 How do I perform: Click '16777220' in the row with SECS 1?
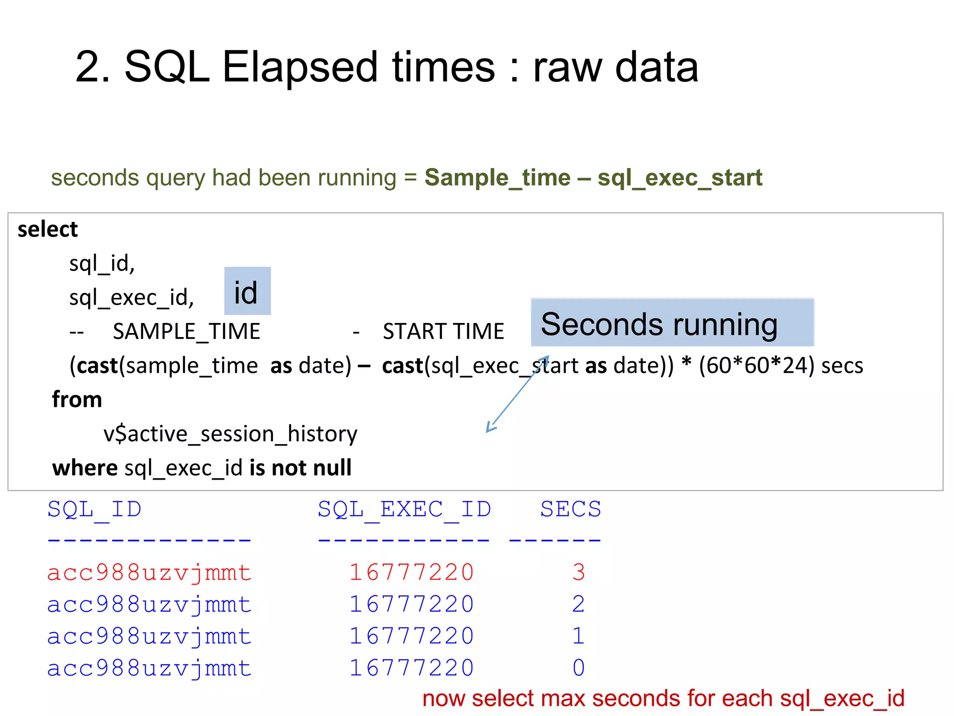tap(412, 636)
